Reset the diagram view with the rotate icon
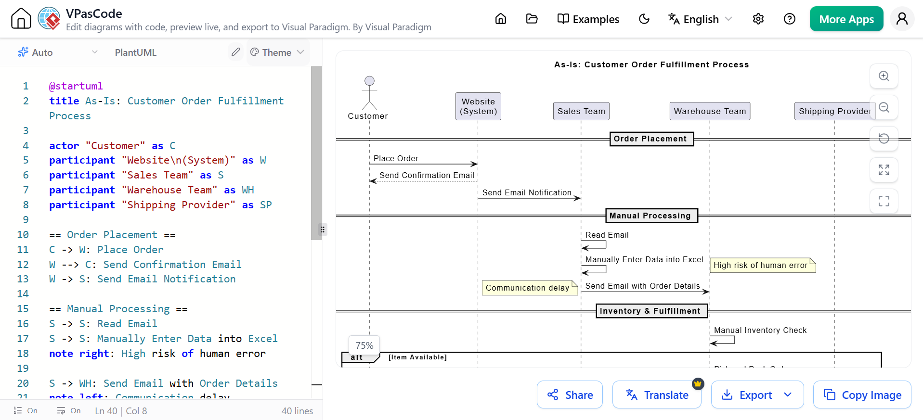 (x=884, y=139)
